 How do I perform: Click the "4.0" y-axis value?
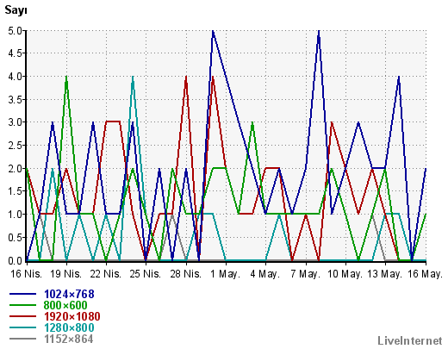[x=16, y=77]
